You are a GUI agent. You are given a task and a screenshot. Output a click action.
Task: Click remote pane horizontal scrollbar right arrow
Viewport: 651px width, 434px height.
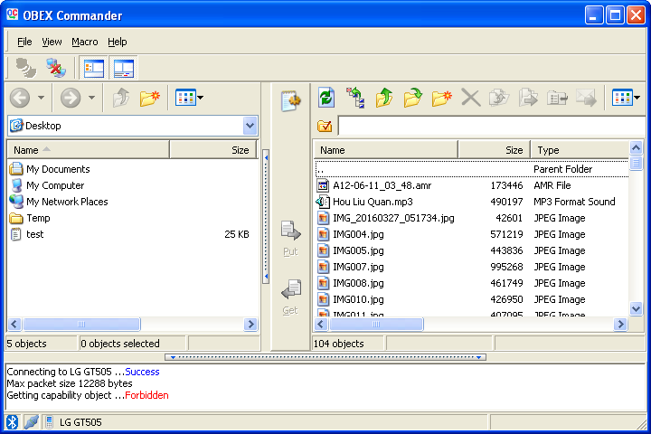(620, 324)
